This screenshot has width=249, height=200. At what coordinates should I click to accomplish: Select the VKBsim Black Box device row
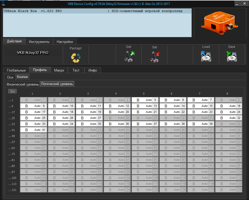pos(97,11)
